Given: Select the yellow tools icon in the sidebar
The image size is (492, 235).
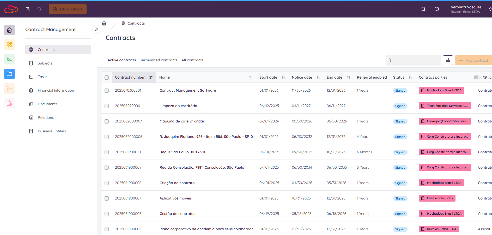Looking at the screenshot, I should click(x=9, y=45).
